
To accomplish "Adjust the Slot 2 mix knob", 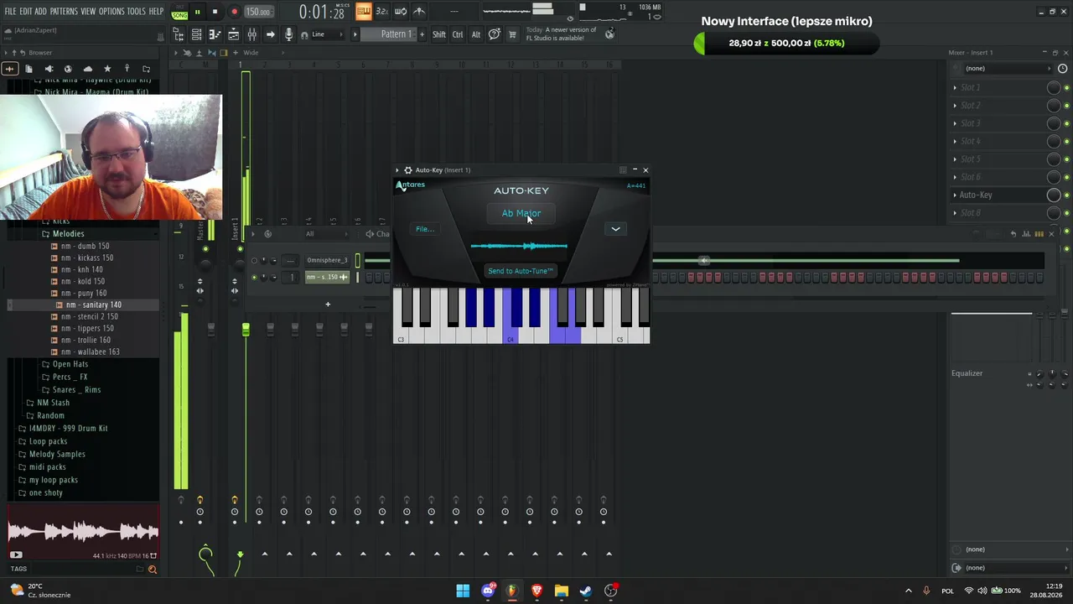I will 1054,106.
